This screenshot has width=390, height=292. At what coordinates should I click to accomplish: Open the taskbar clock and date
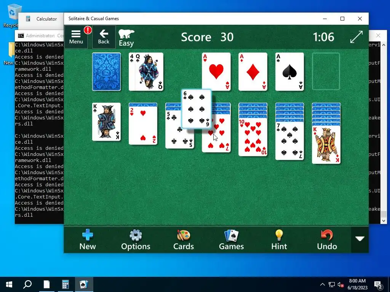point(357,284)
